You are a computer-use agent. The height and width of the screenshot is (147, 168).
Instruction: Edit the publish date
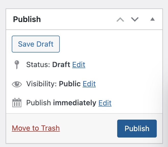(105, 103)
